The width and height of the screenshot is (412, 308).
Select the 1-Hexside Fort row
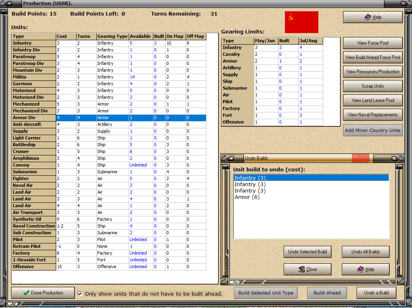tap(109, 260)
